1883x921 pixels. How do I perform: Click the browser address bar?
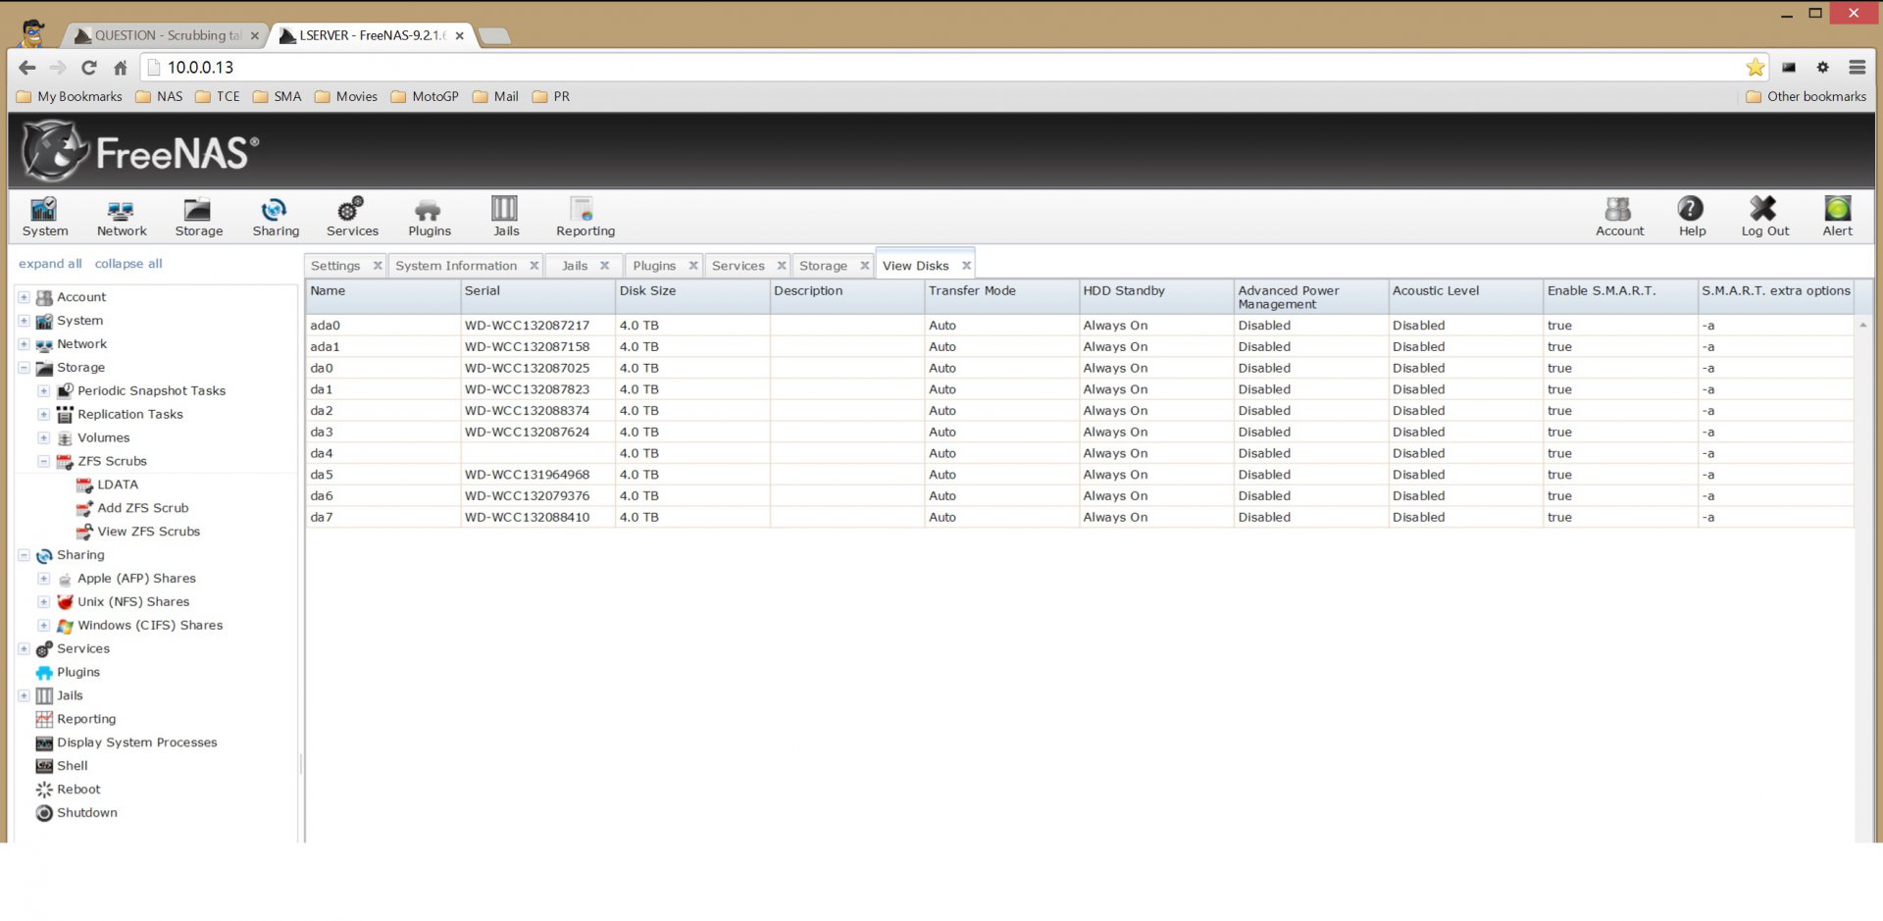[x=941, y=68]
